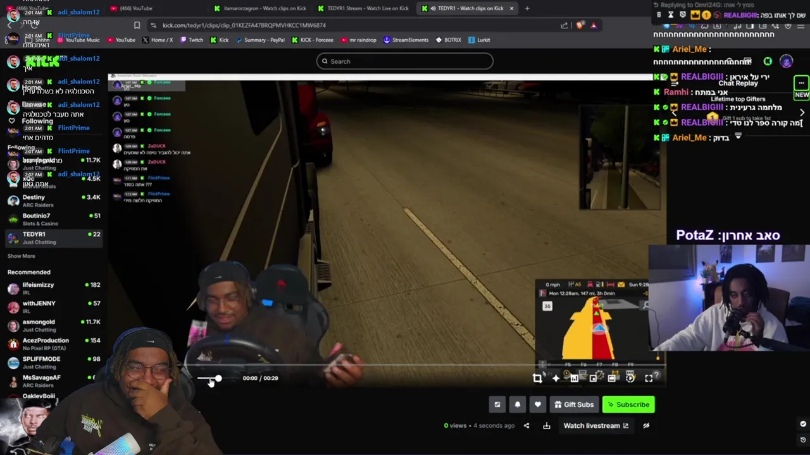Bookmark page with the bookmark icon
The height and width of the screenshot is (455, 810).
tap(137, 25)
